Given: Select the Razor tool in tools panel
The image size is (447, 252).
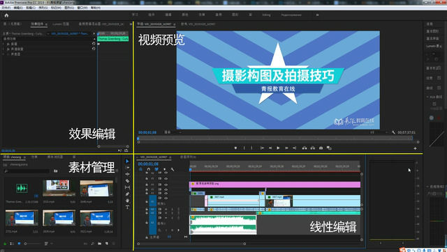Looking at the screenshot, I should coord(127,181).
